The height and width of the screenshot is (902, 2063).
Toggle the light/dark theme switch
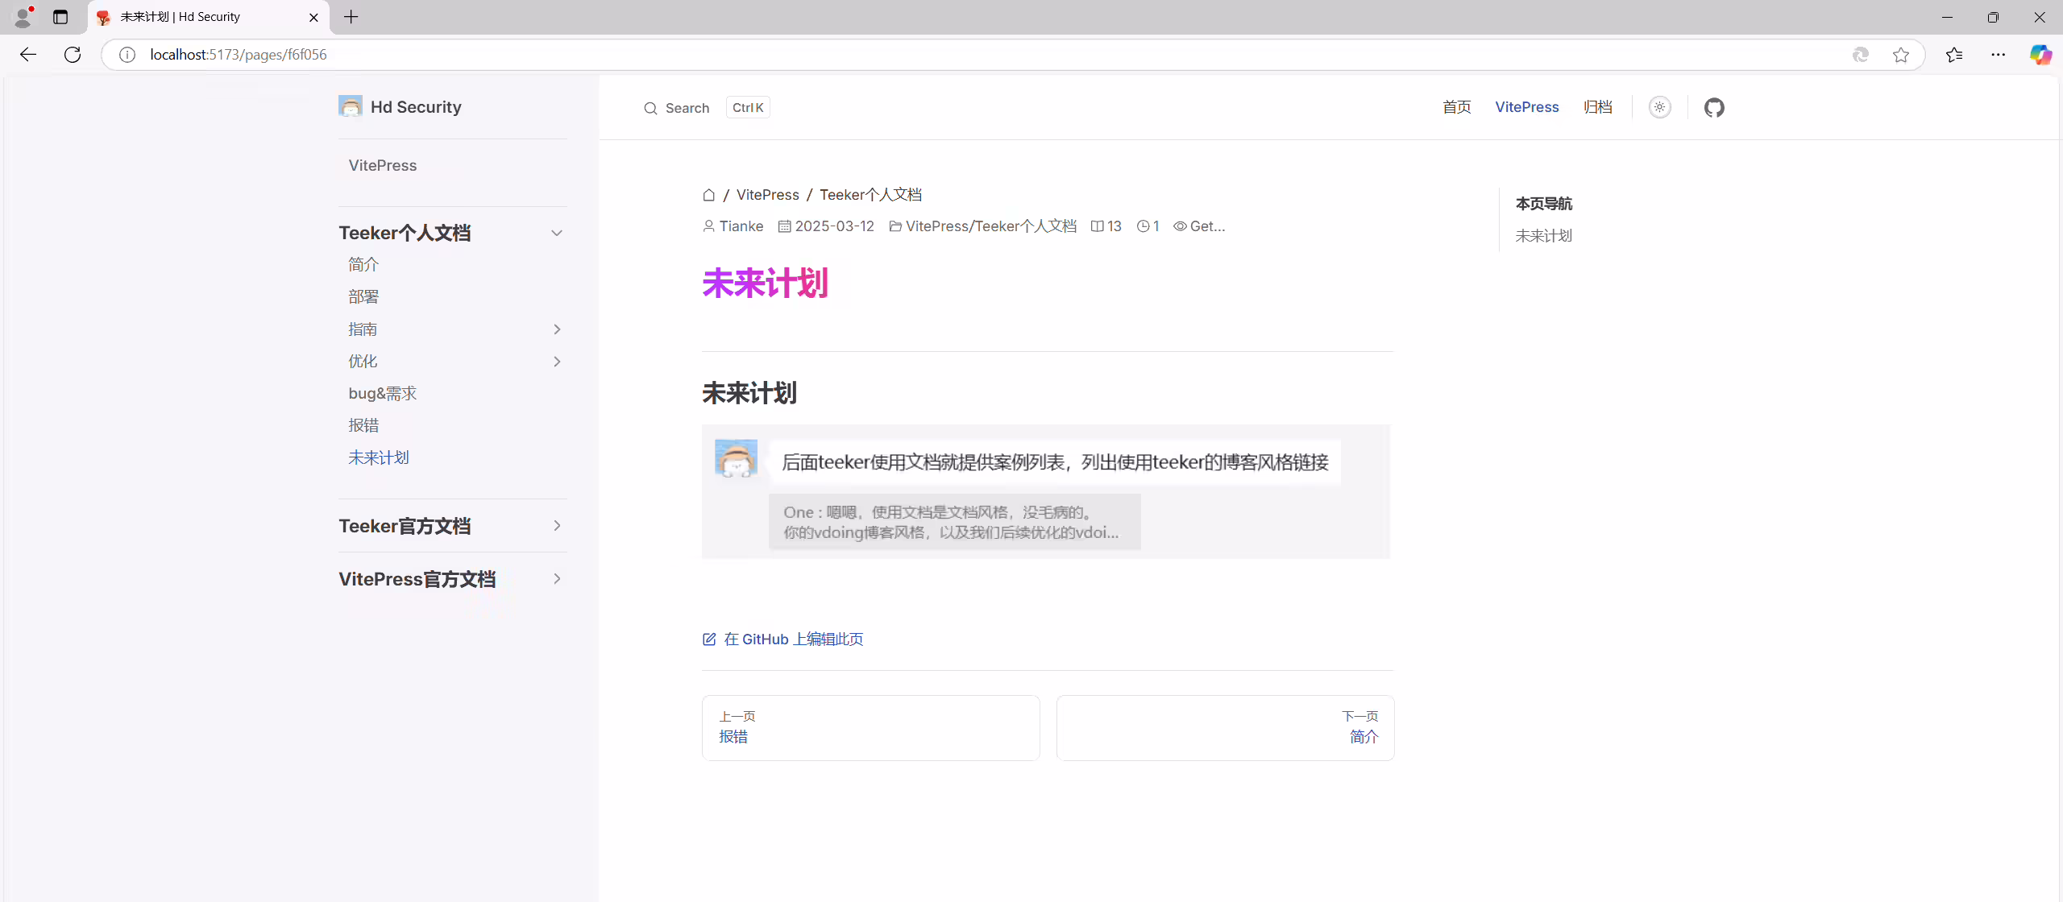[1659, 107]
